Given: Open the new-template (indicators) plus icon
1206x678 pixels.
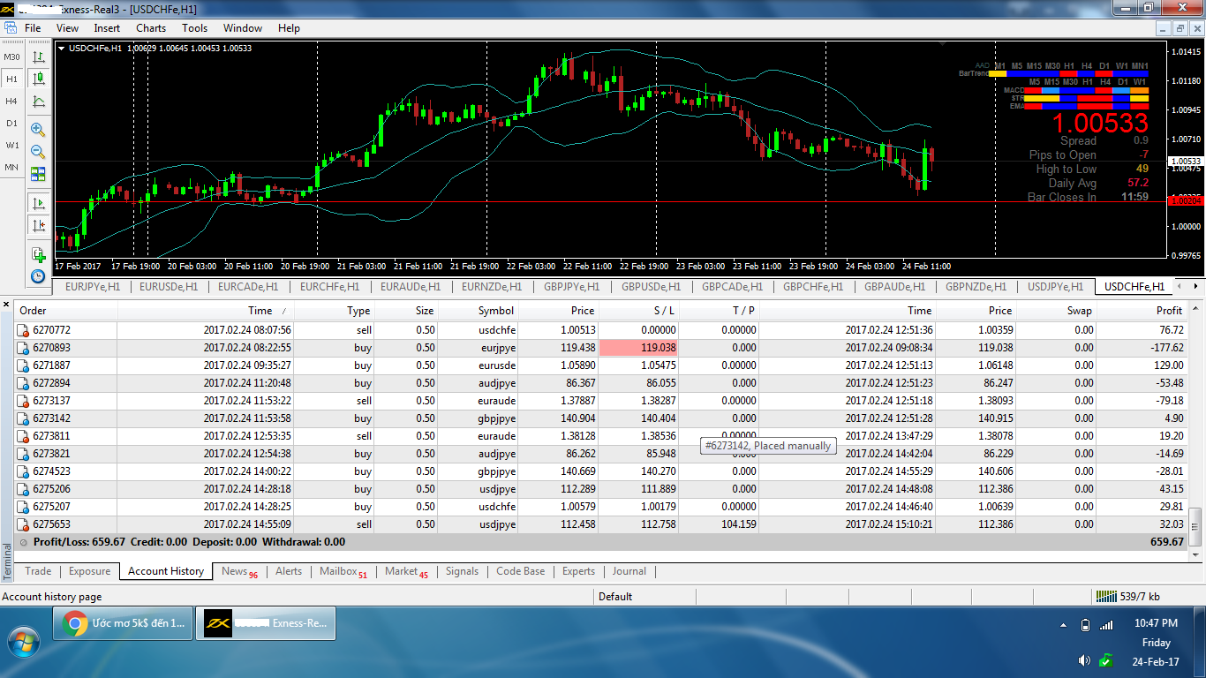Looking at the screenshot, I should (x=38, y=255).
